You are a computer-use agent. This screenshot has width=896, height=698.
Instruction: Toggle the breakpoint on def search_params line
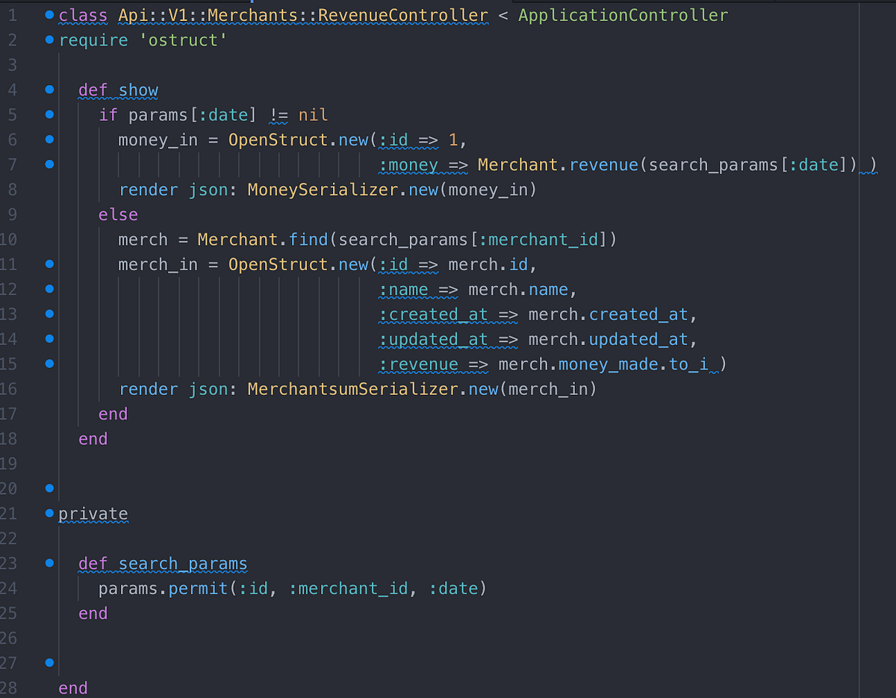point(49,562)
